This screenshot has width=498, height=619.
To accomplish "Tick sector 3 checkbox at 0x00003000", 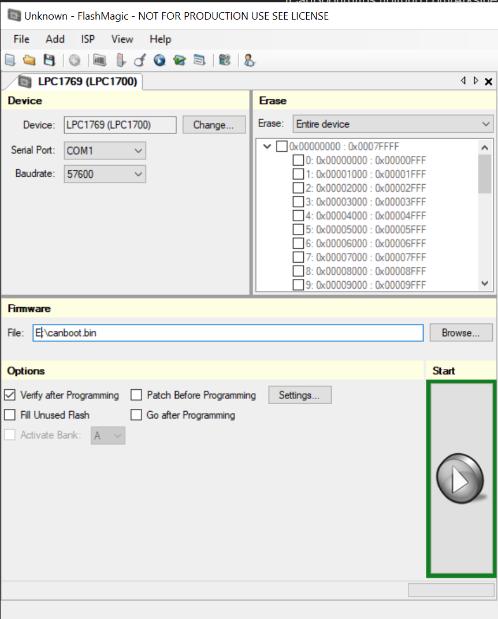I will click(x=298, y=202).
